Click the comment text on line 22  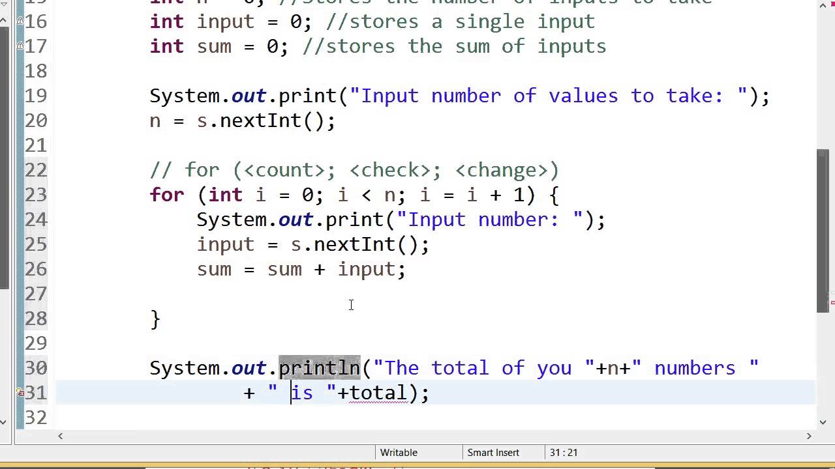click(x=354, y=170)
